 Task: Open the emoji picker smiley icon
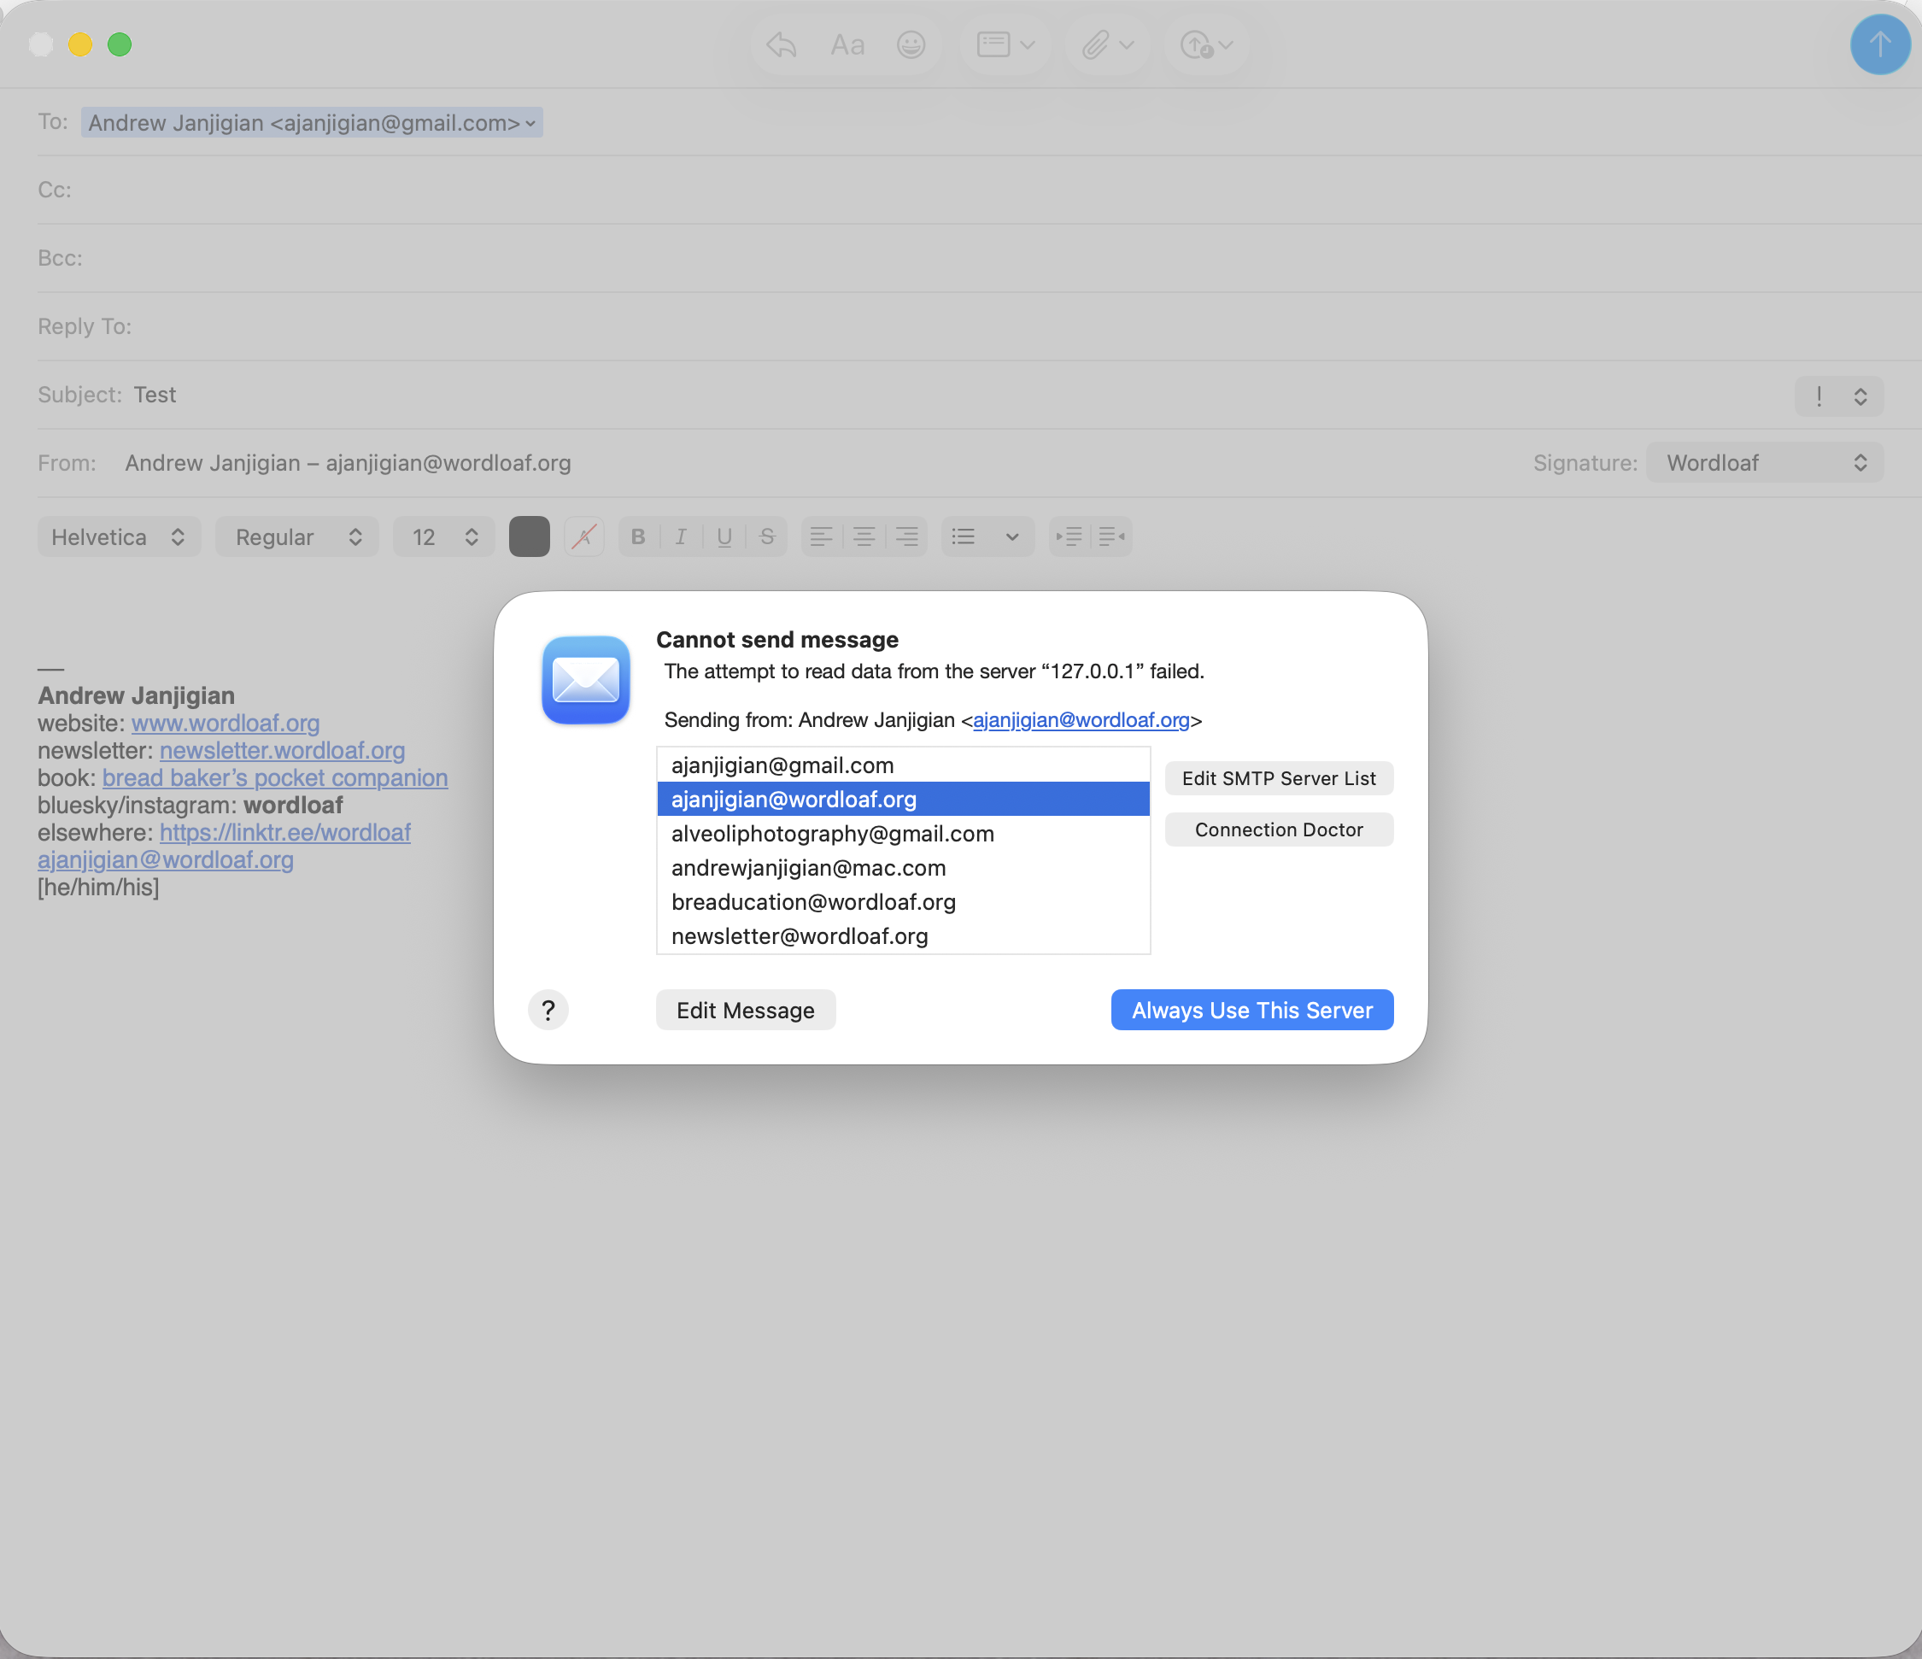[911, 44]
